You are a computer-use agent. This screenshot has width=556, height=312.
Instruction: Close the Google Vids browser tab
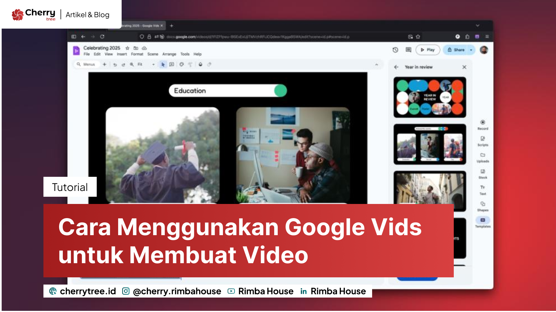[x=162, y=26]
